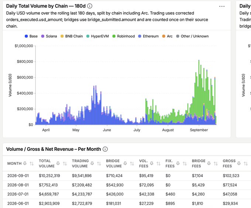Open the chart card's three-dot options menu

click(222, 6)
